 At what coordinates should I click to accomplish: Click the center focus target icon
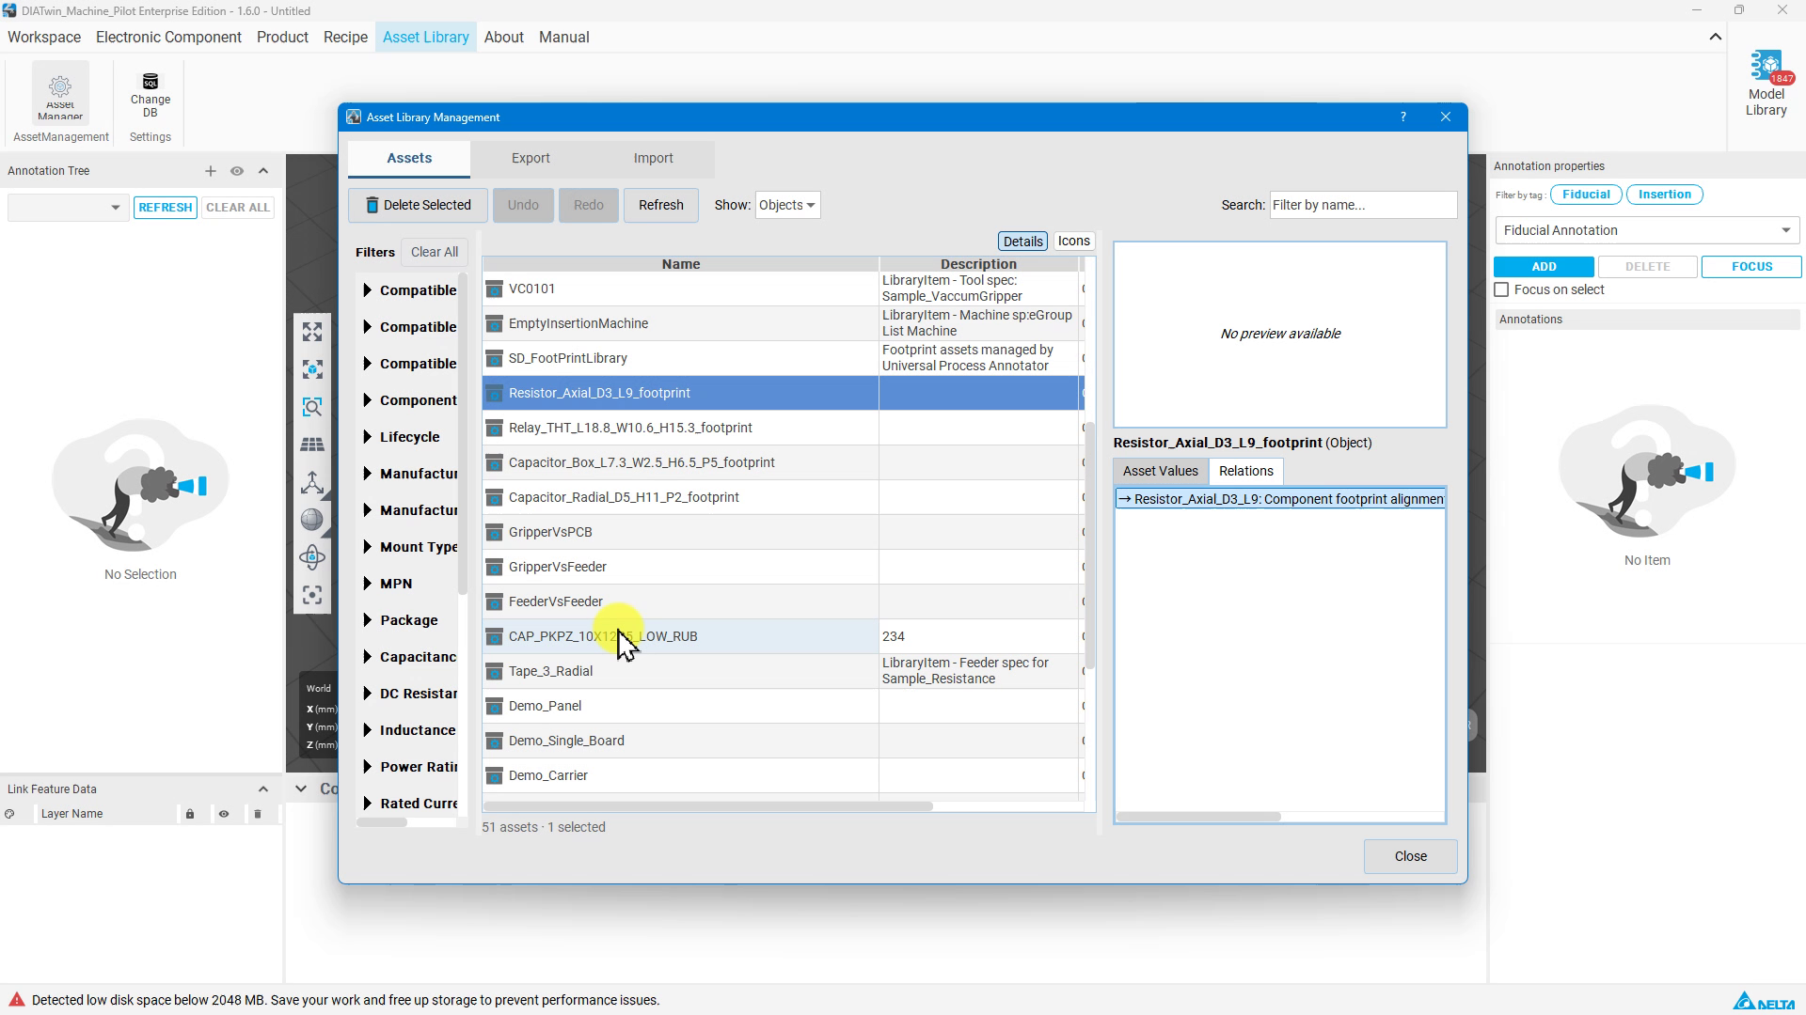(x=312, y=595)
